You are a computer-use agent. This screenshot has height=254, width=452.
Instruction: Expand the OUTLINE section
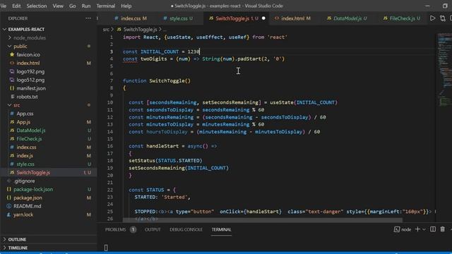tap(17, 239)
